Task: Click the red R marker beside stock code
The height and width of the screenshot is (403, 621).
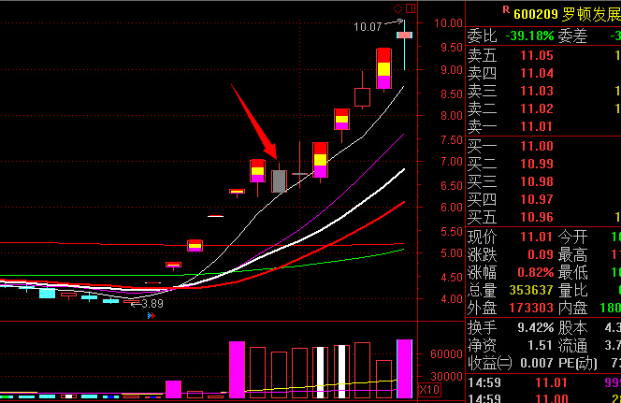Action: [x=506, y=10]
